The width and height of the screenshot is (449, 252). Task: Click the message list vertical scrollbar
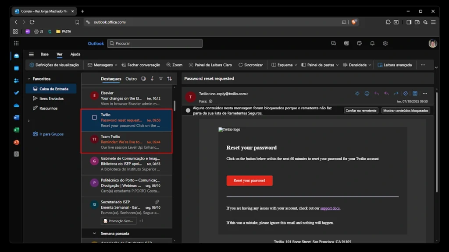pos(175,106)
